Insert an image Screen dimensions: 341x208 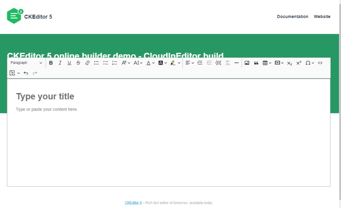pyautogui.click(x=247, y=63)
